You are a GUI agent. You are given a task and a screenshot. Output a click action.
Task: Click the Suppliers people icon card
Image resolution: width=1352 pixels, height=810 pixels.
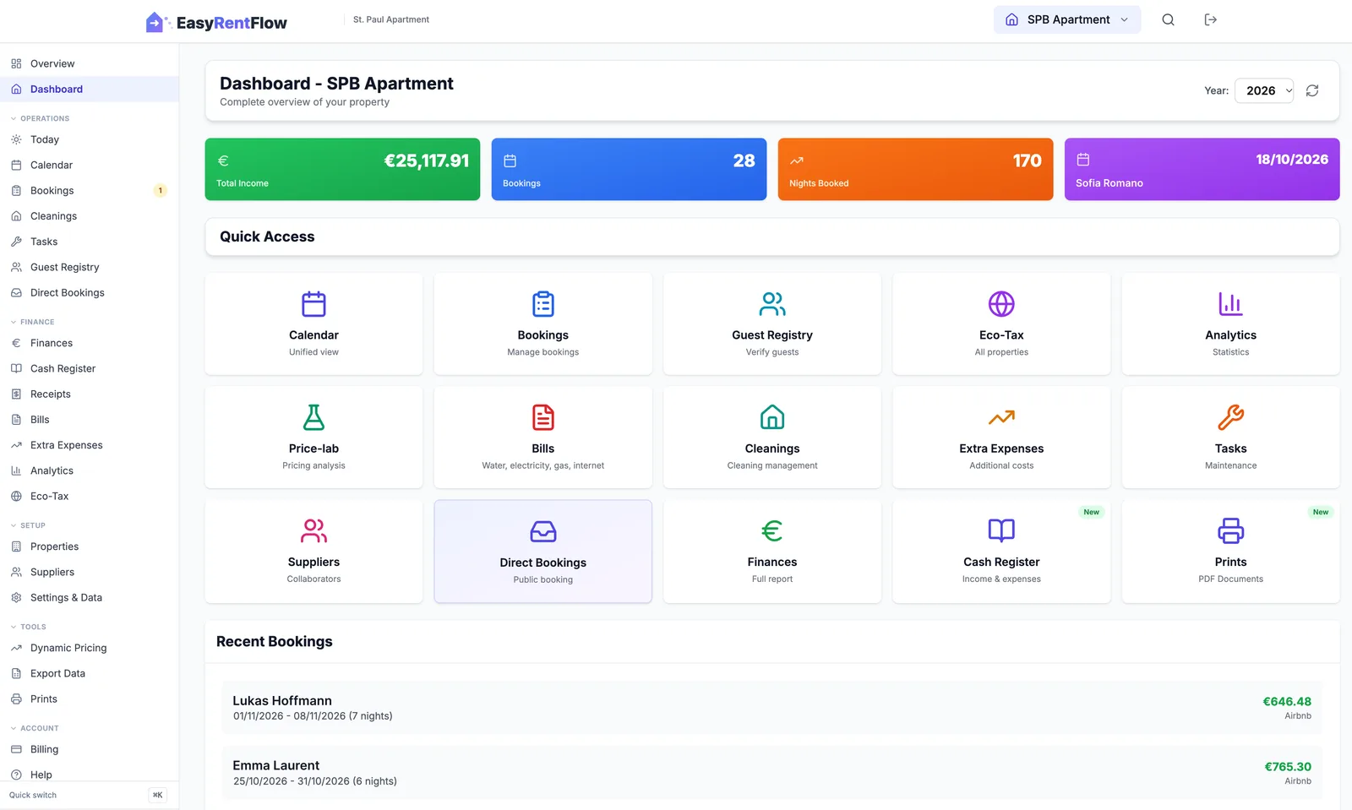point(313,530)
